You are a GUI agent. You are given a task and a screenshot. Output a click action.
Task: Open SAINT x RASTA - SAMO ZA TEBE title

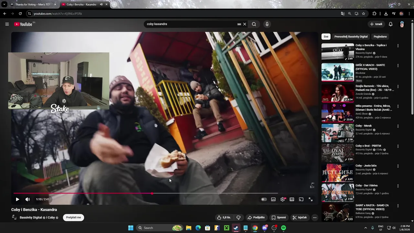372,207
